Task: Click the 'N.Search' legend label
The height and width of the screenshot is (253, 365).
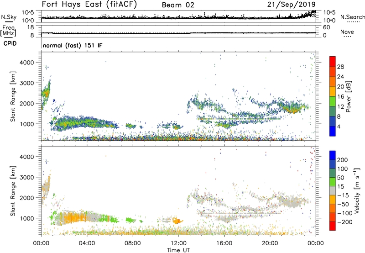Action: point(352,17)
